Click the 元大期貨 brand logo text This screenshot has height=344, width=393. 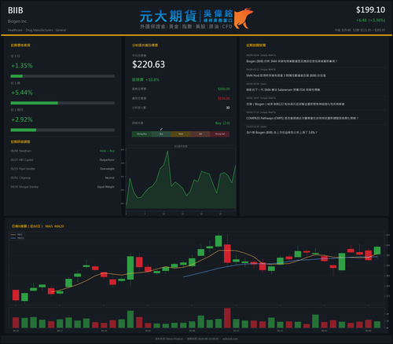[168, 16]
